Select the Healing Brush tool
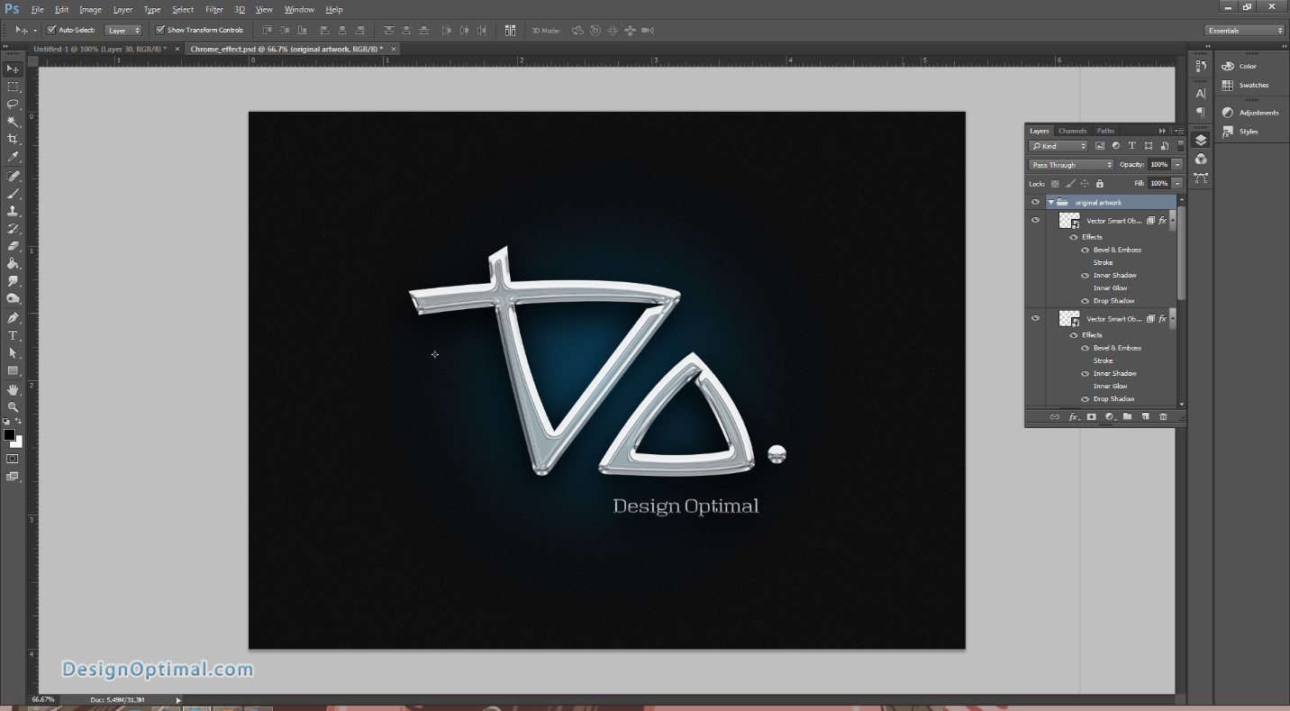The width and height of the screenshot is (1290, 711). (13, 176)
